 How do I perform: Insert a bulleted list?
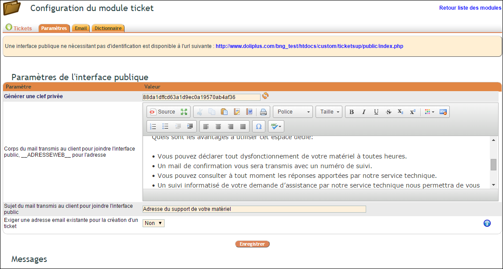165,126
